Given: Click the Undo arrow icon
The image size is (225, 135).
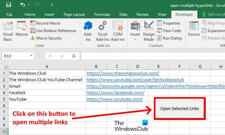Looking at the screenshot, I should tap(22, 4).
